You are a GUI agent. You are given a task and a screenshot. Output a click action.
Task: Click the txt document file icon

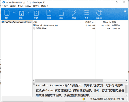34,28
